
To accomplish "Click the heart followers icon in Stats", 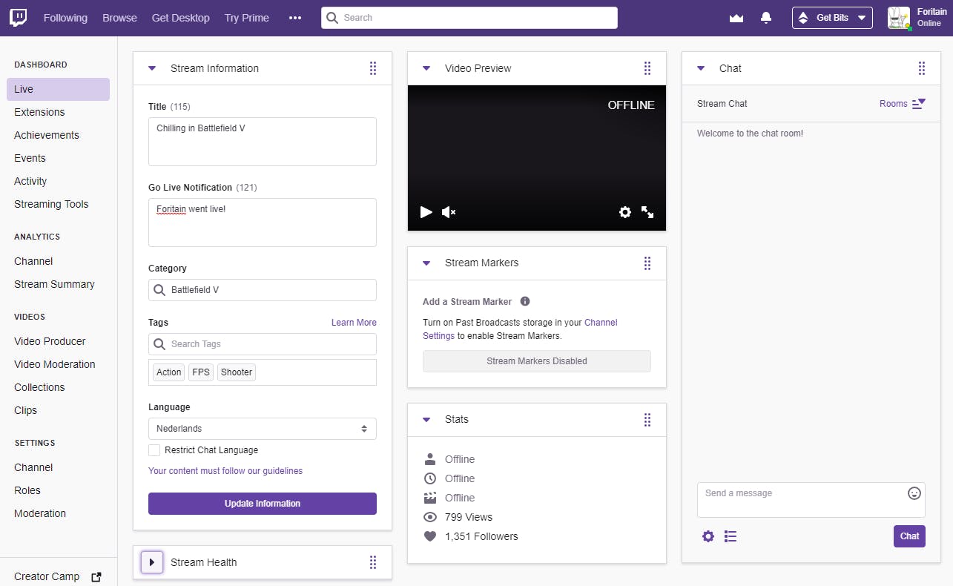I will pos(430,536).
